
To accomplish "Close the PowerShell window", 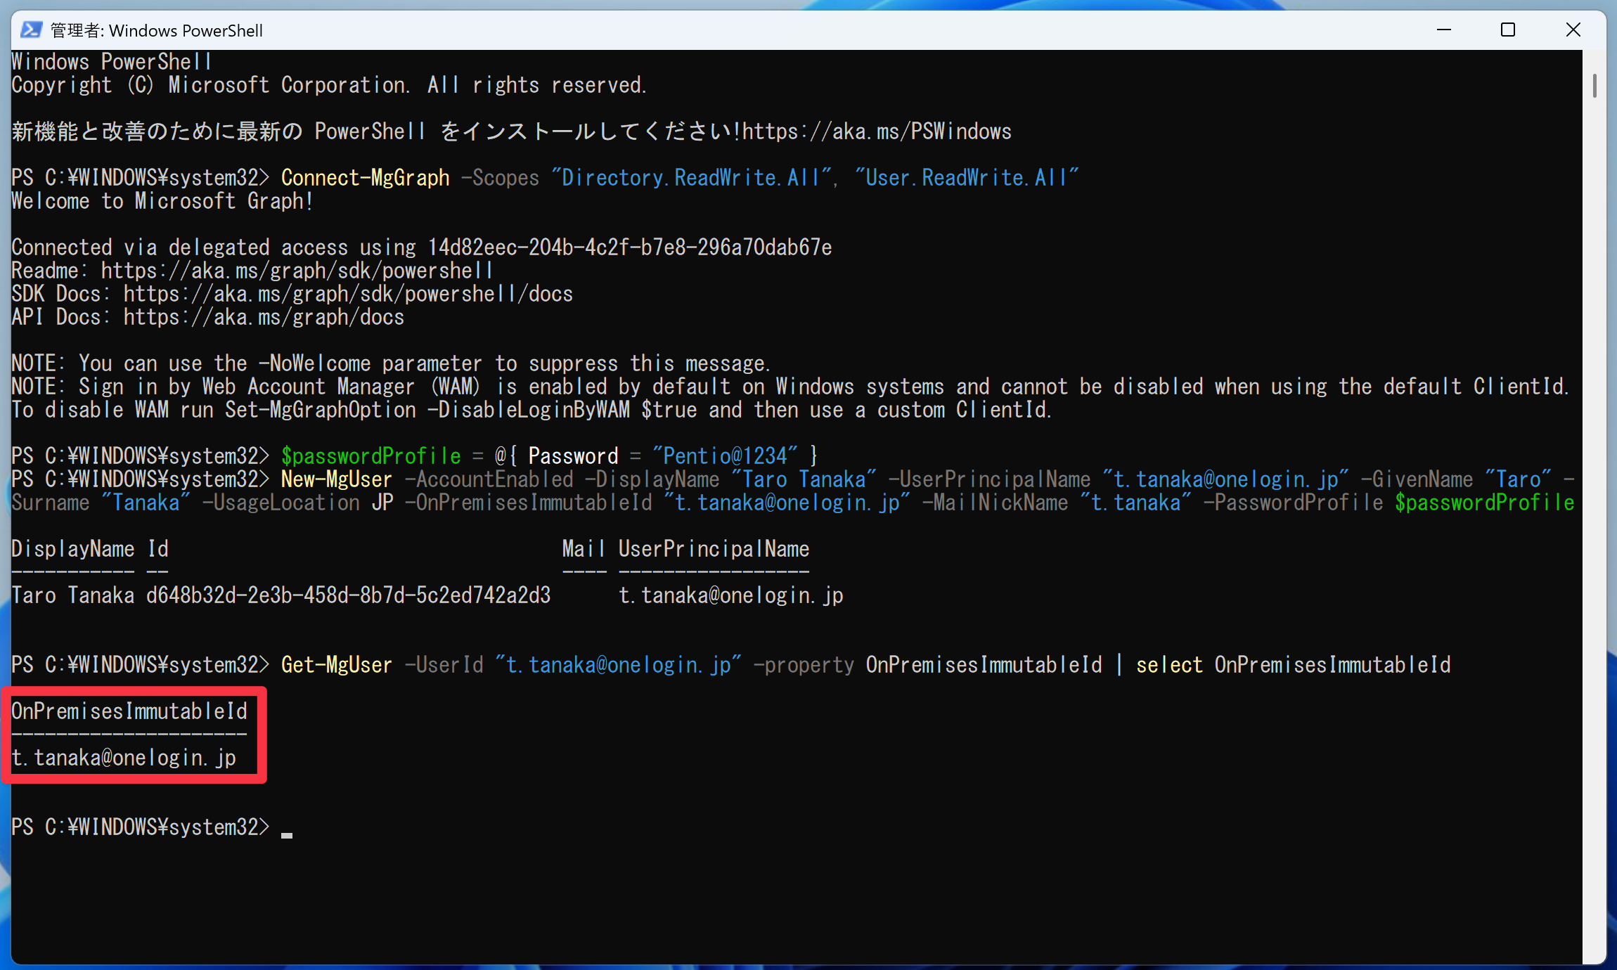I will point(1573,30).
